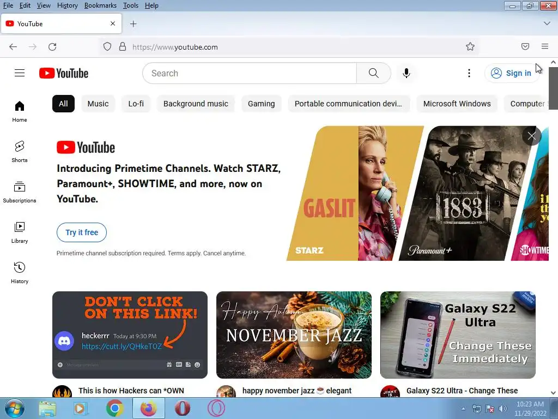Viewport: 558px width, 419px height.
Task: Click the 1883 Paramount+ promo image
Action: point(466,193)
